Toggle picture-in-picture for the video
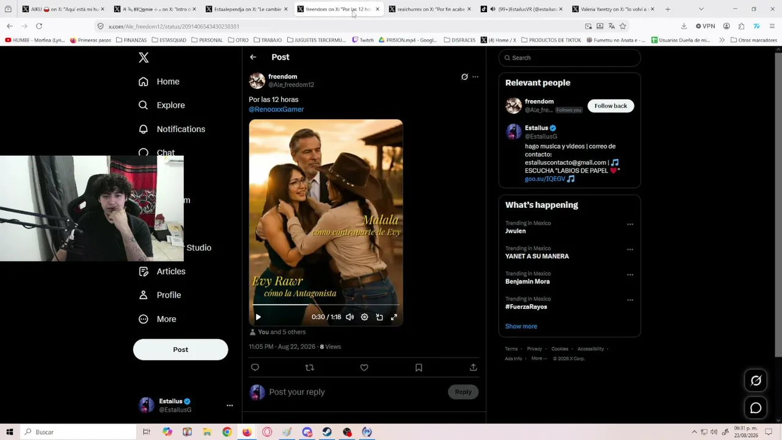Image resolution: width=782 pixels, height=440 pixels. coord(379,317)
